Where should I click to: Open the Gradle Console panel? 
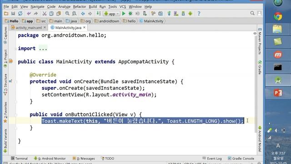click(x=241, y=159)
